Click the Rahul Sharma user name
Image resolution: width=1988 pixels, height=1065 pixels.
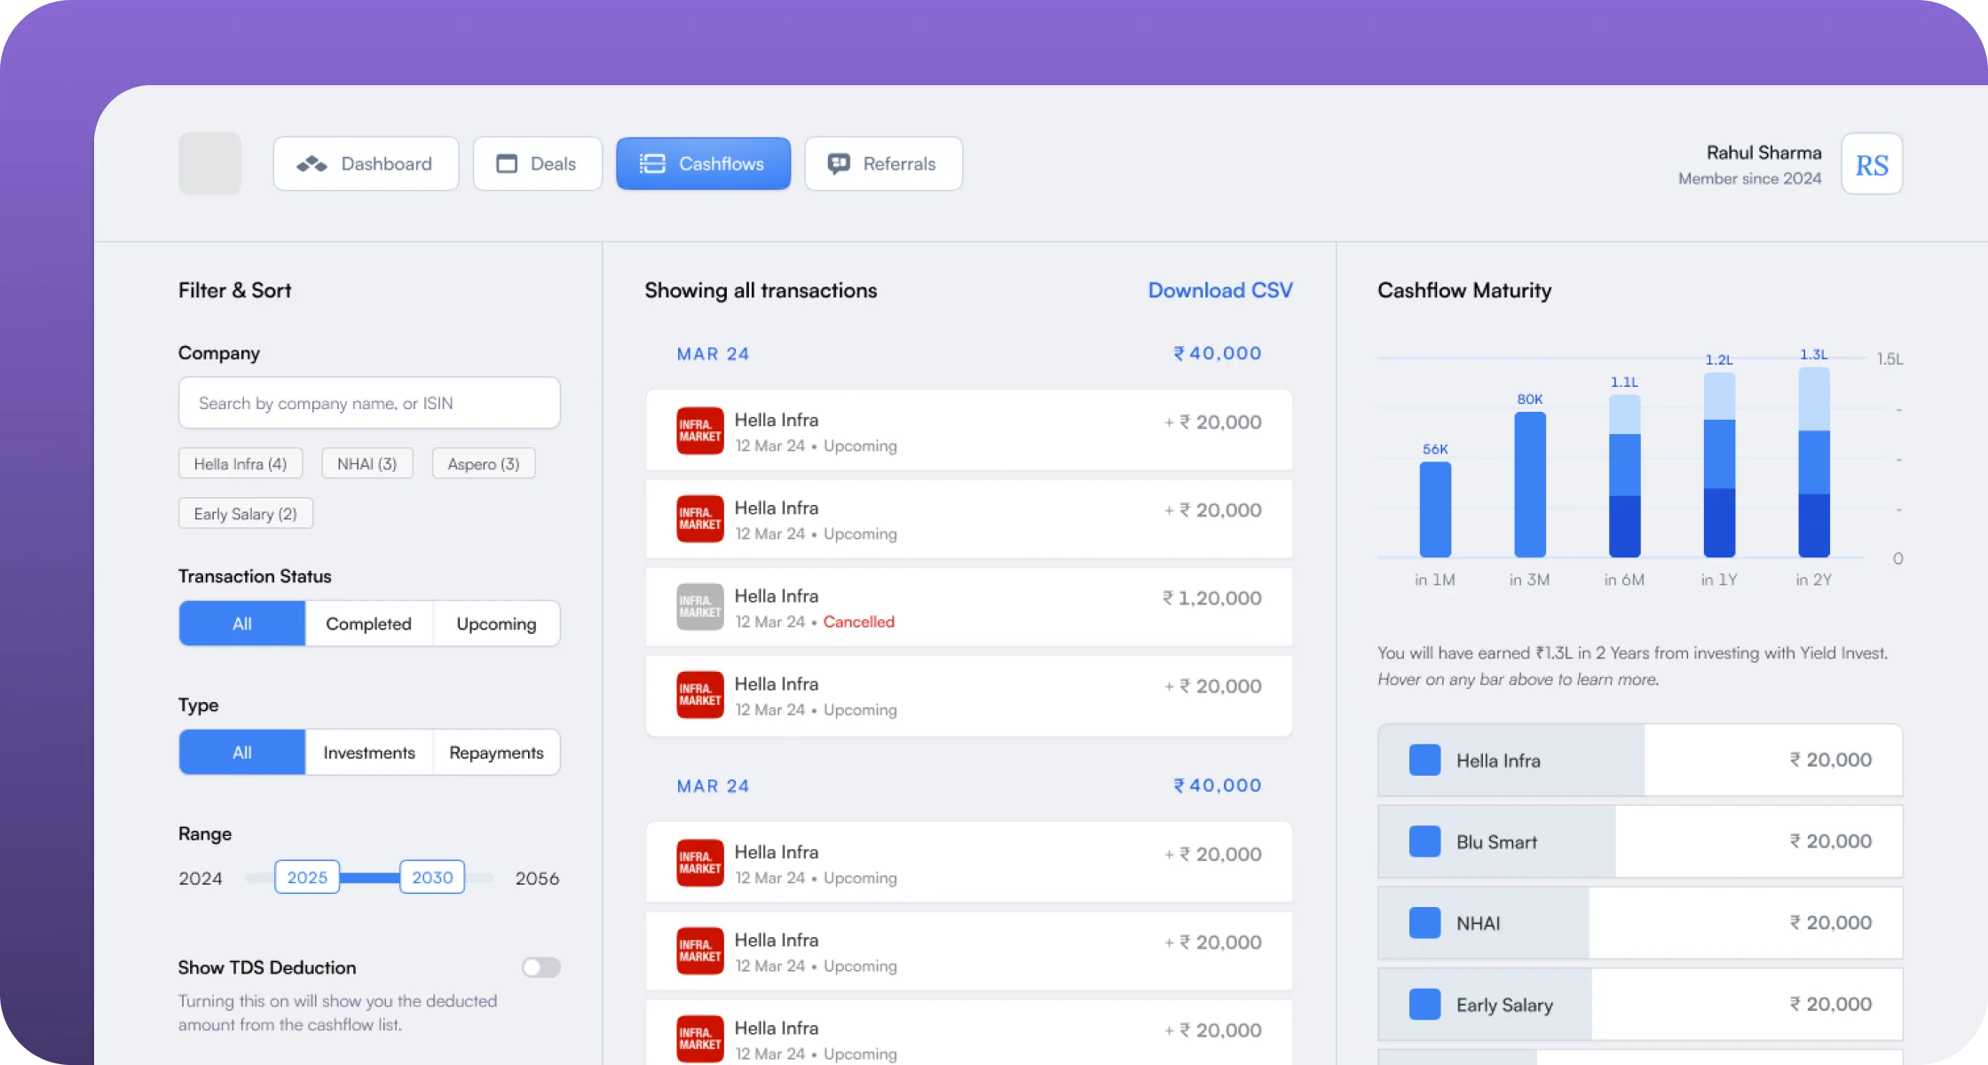[x=1763, y=153]
